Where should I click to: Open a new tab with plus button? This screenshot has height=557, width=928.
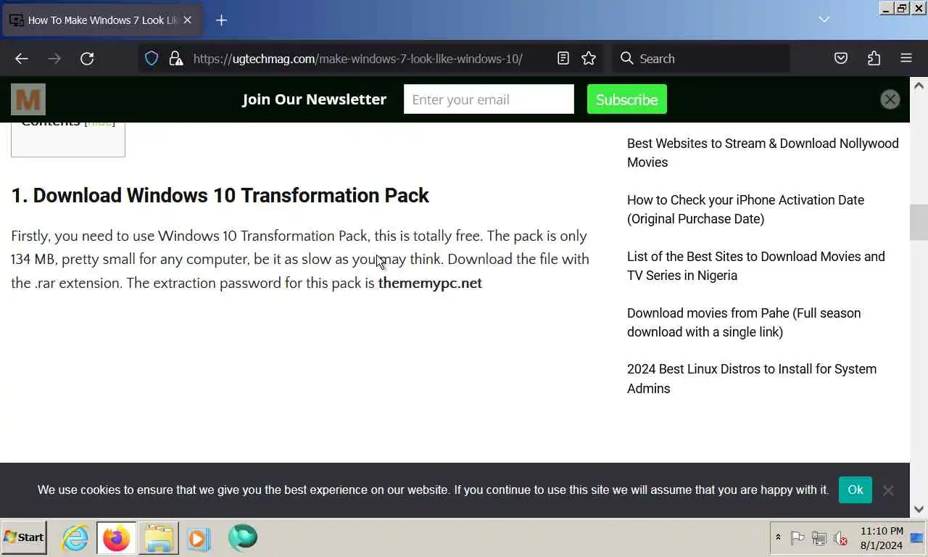pyautogui.click(x=222, y=20)
